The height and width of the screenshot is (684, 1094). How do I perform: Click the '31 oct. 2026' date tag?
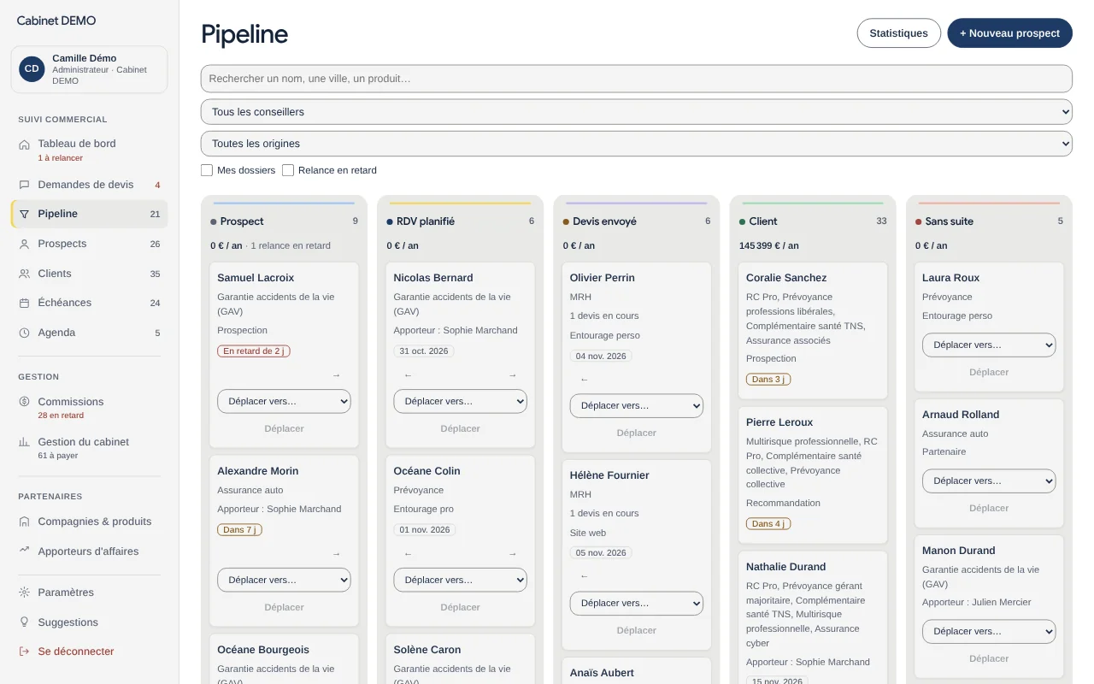coord(424,351)
